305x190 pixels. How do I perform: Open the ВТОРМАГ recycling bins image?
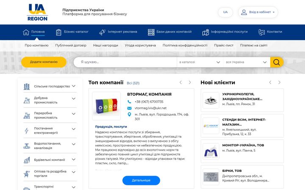click(106, 106)
